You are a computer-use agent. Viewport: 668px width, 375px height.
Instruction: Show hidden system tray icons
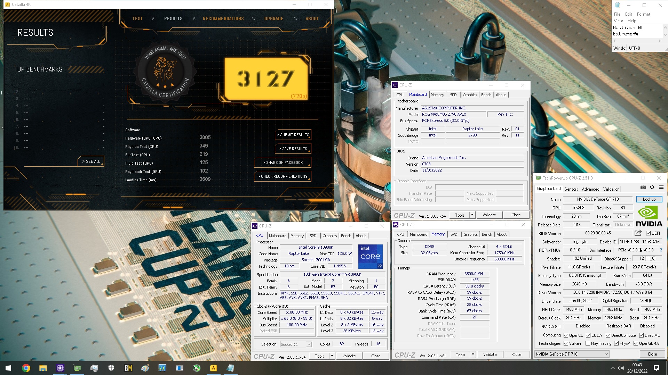point(612,368)
